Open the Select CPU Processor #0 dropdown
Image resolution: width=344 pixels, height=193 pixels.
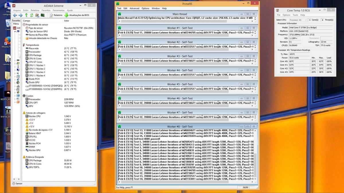point(298,20)
